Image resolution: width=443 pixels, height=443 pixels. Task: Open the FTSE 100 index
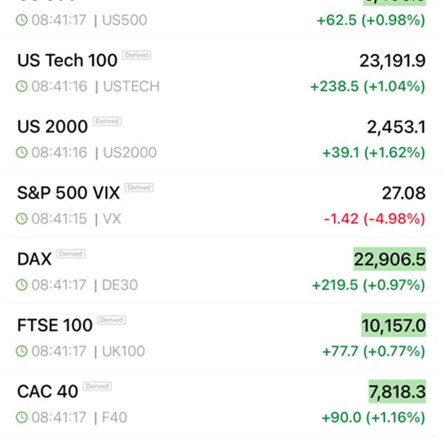coord(55,326)
